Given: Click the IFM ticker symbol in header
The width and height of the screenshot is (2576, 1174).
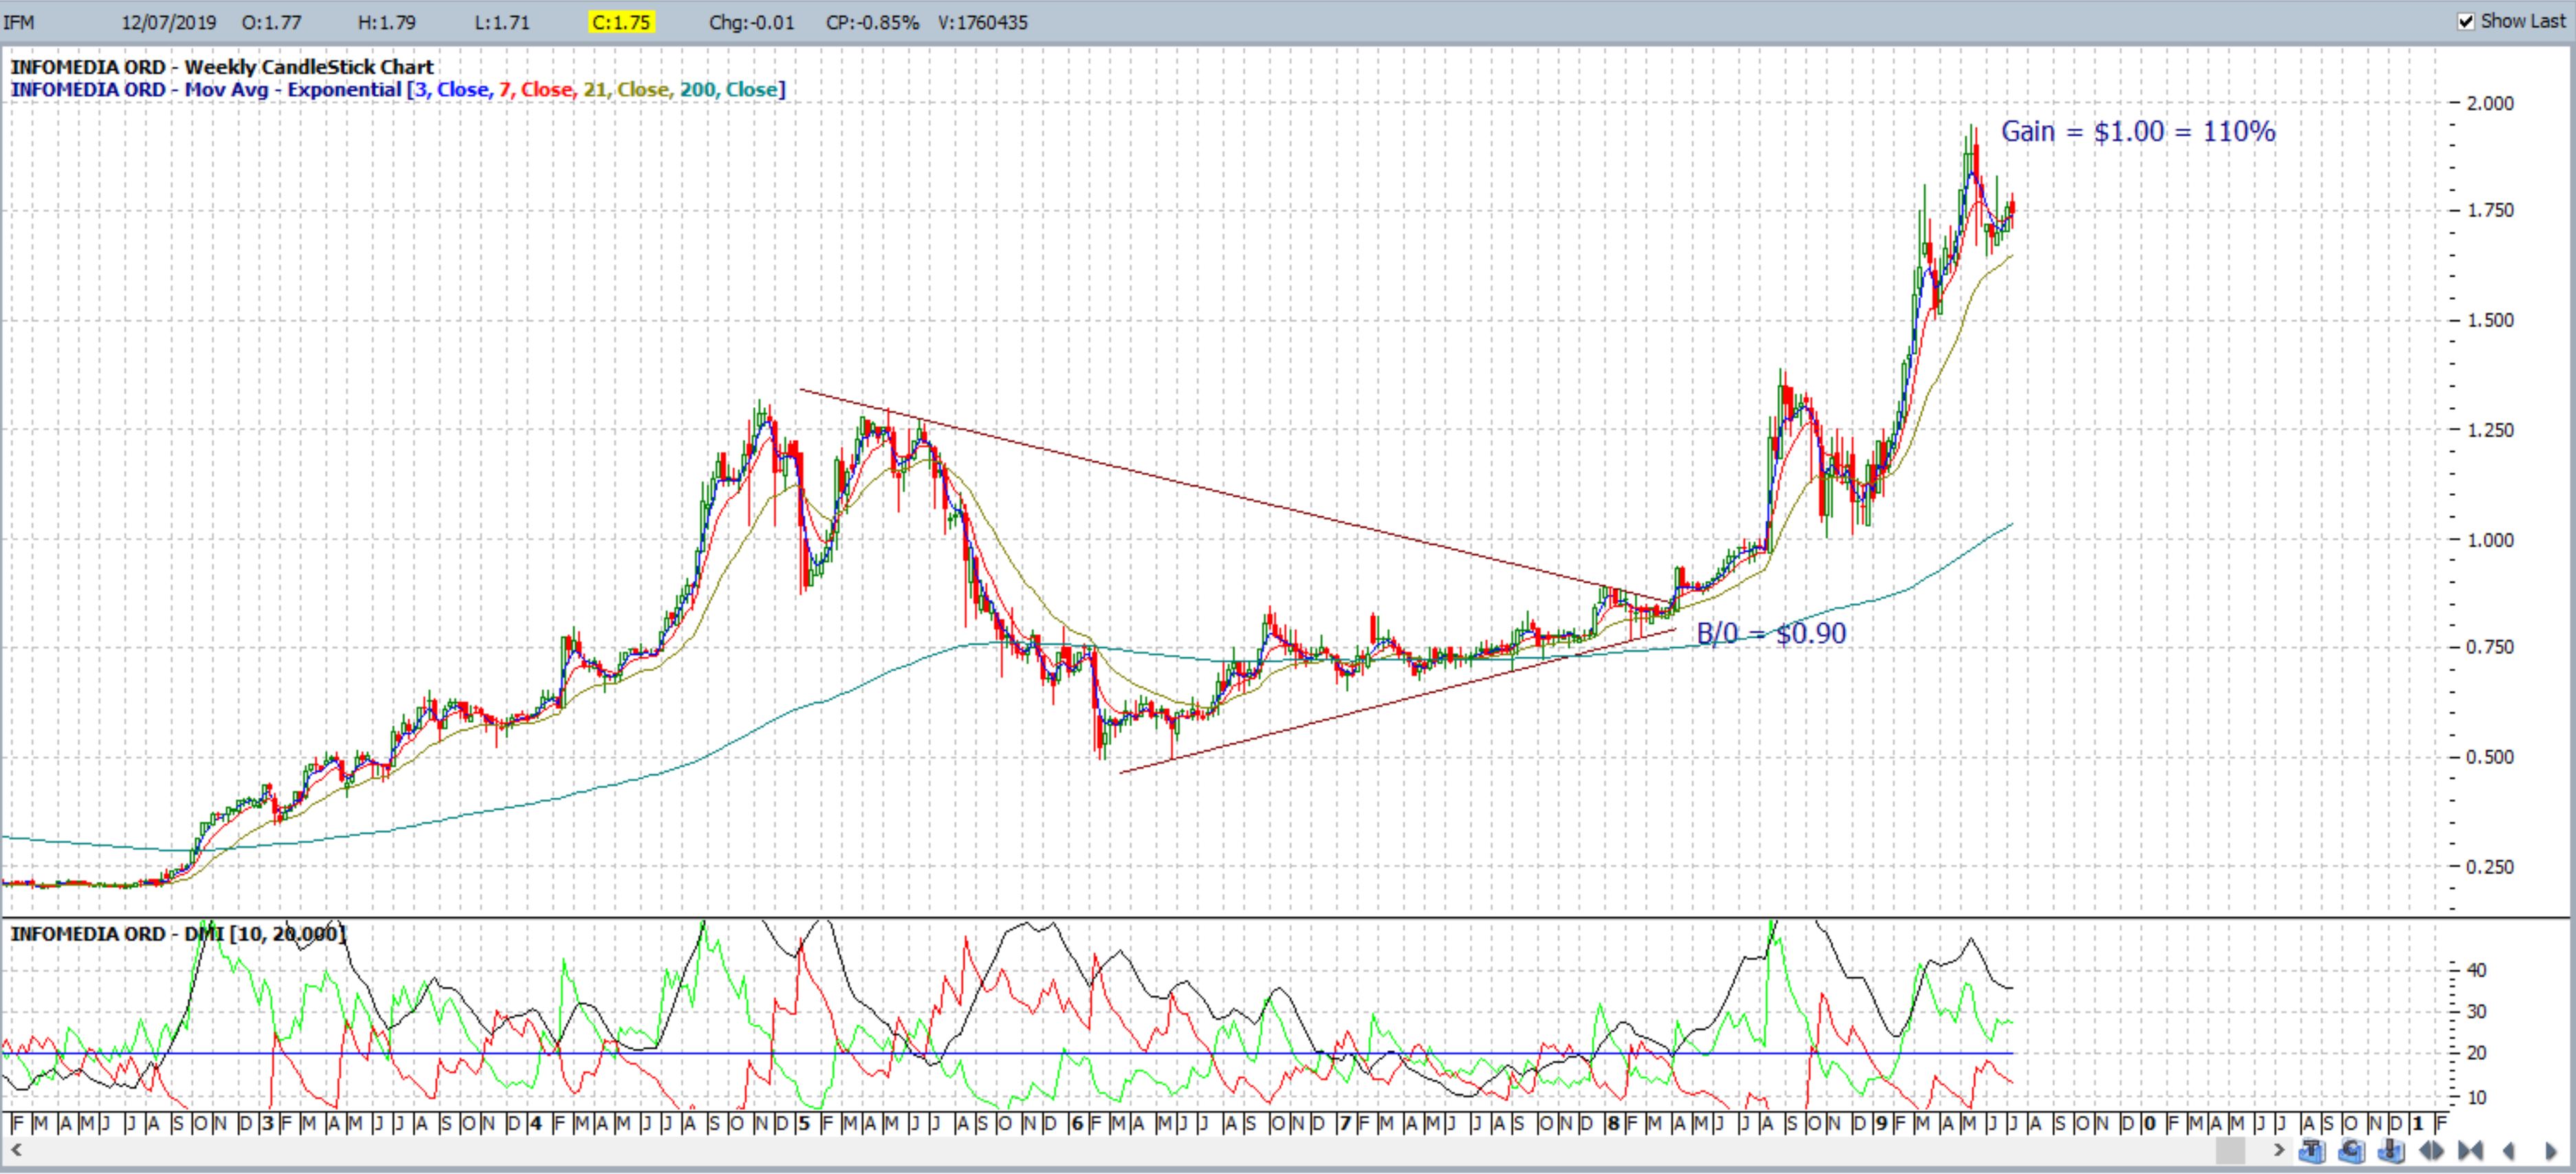Looking at the screenshot, I should pyautogui.click(x=19, y=22).
